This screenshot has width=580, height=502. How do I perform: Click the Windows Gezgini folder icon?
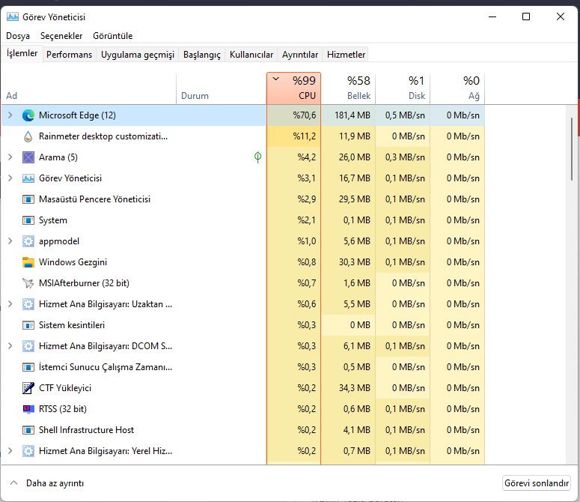28,262
